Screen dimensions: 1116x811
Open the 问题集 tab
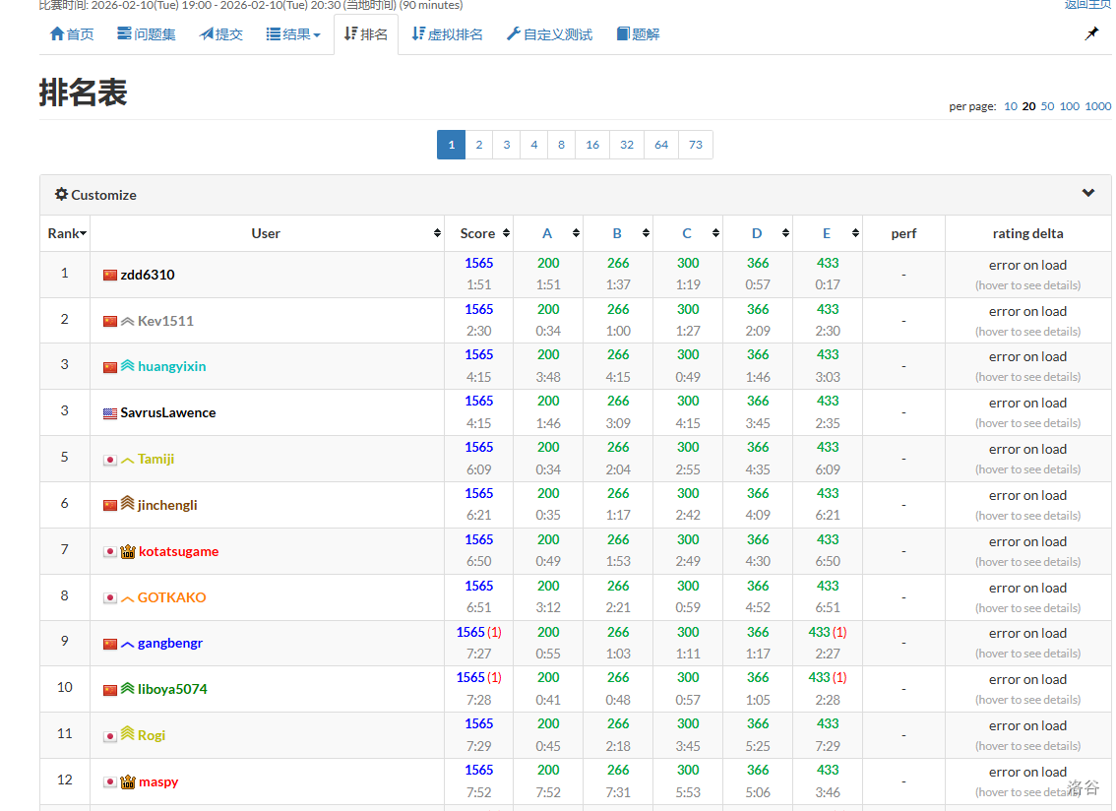pos(146,34)
